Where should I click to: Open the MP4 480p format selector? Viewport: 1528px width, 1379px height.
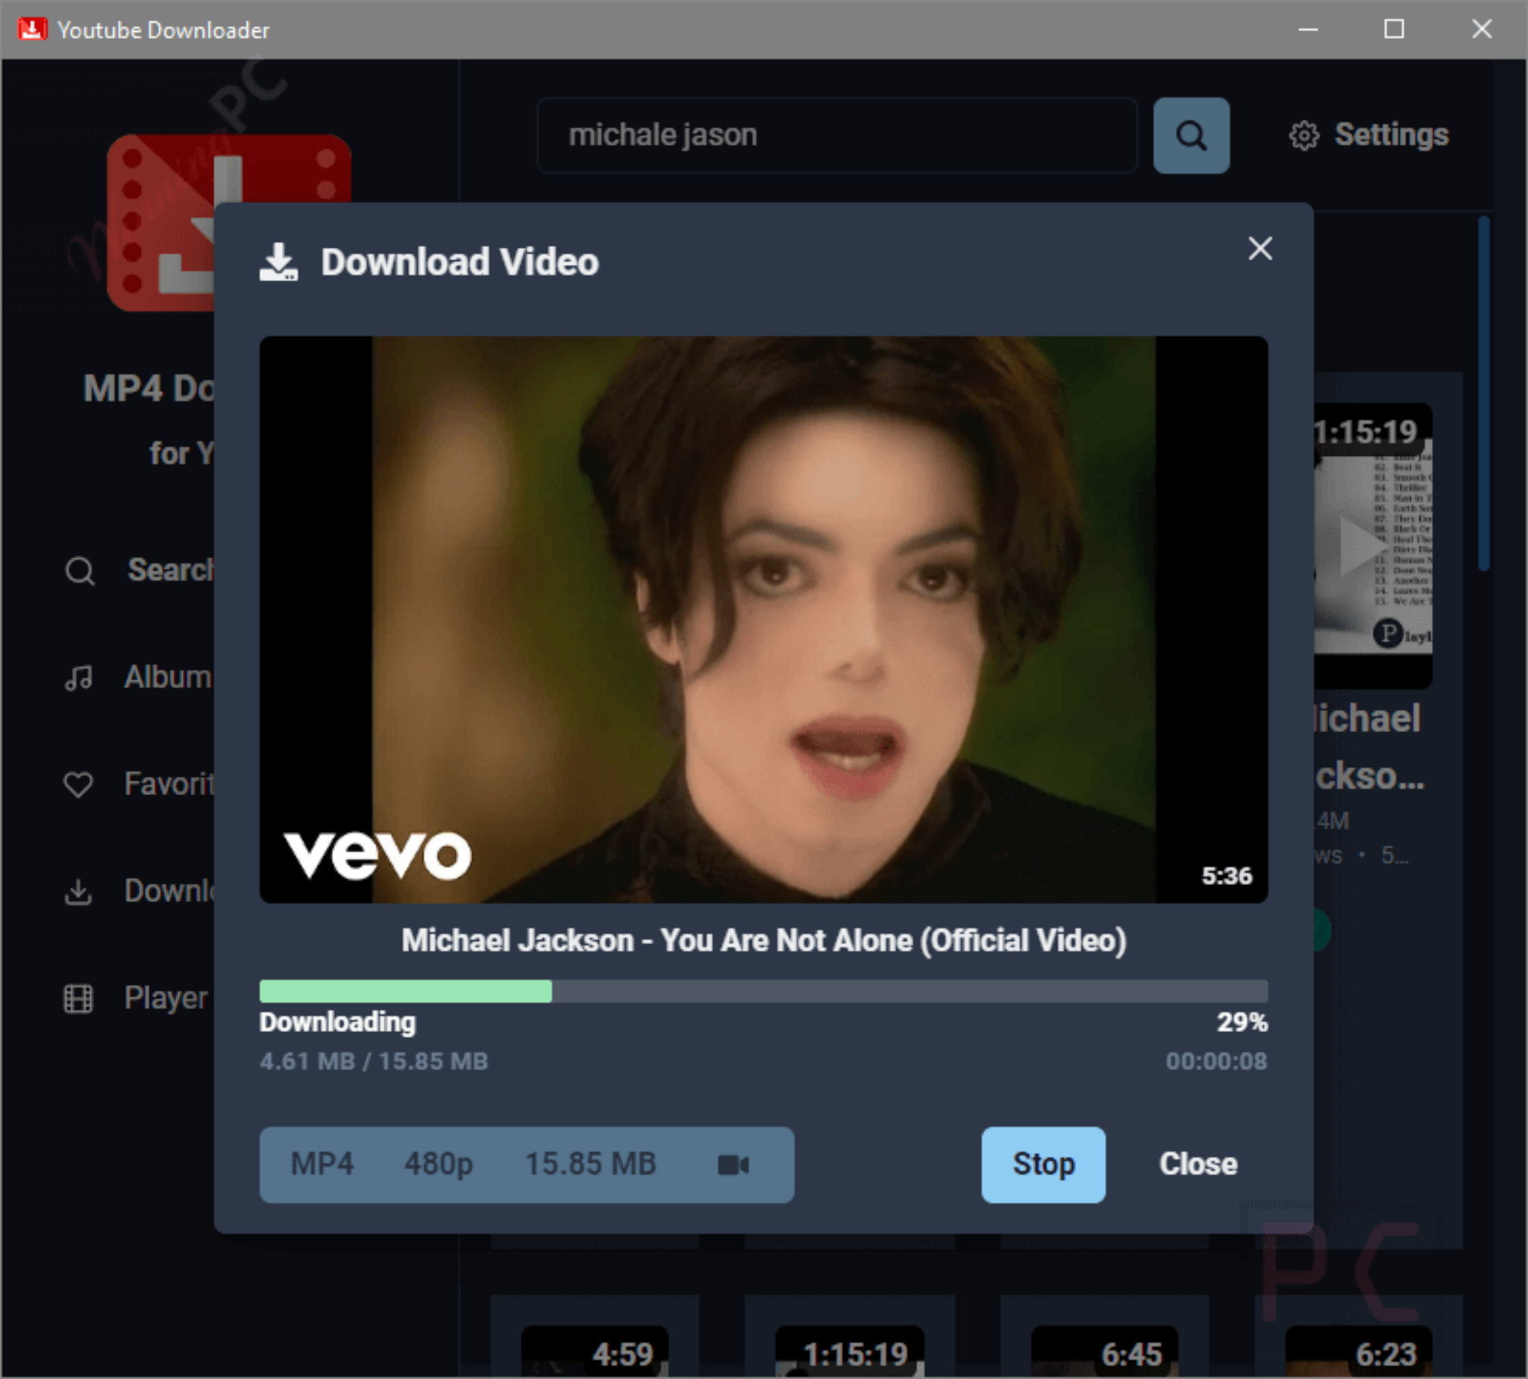click(527, 1165)
